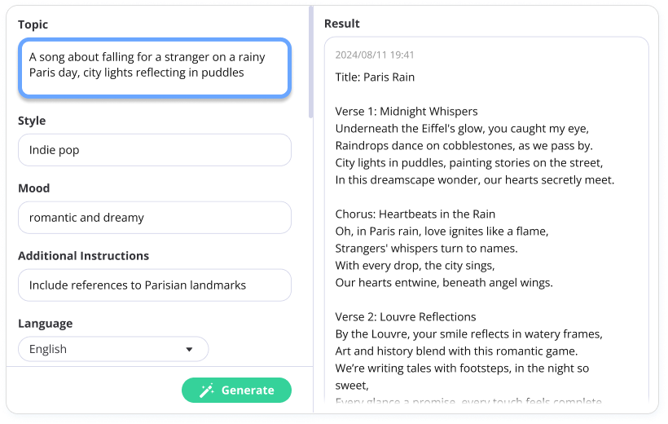Click the Style field containing Indie pop

coord(155,150)
